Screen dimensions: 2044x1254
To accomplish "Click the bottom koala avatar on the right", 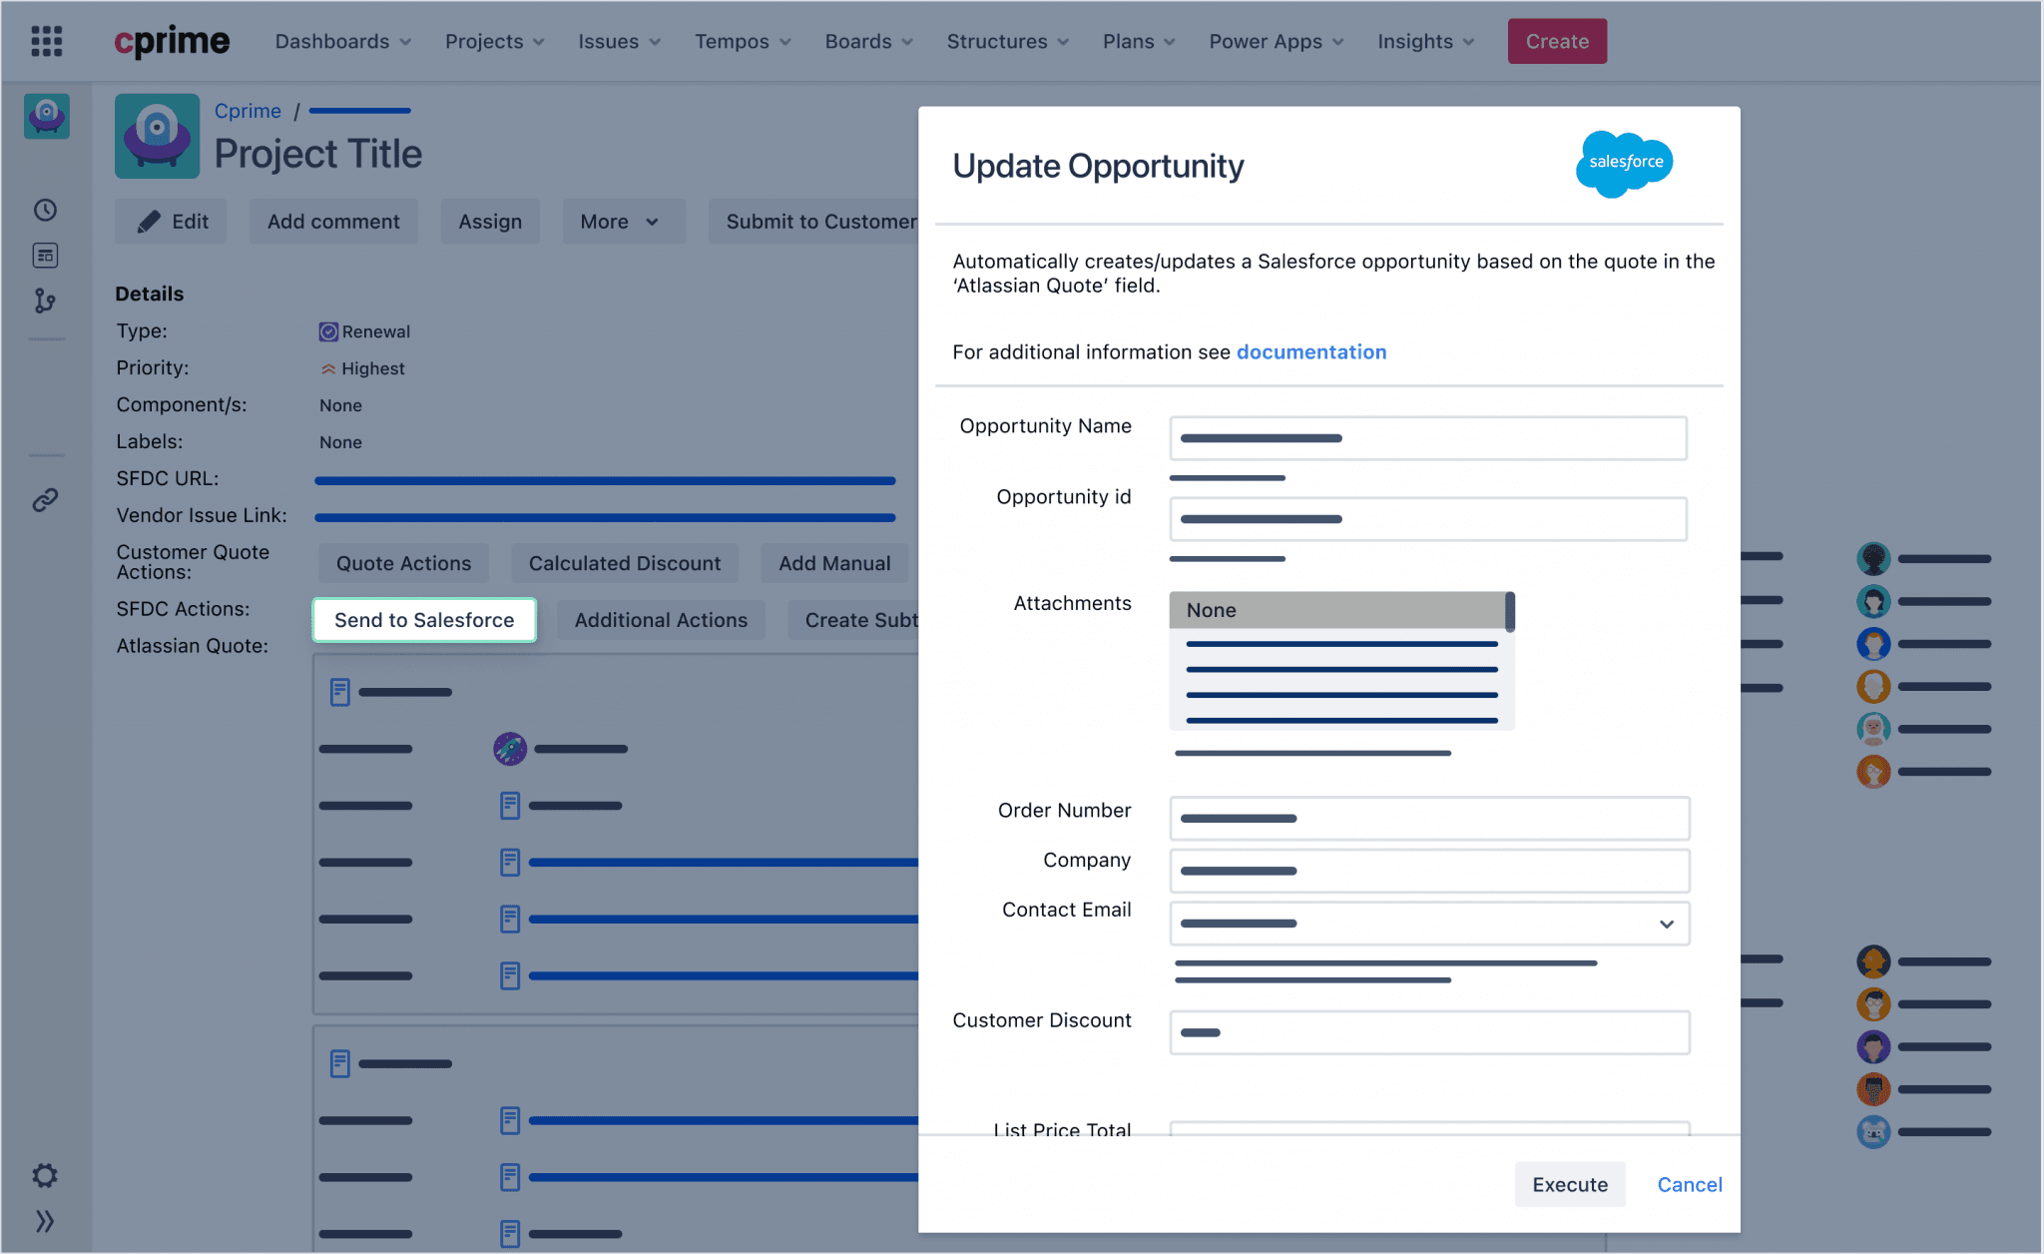I will click(1873, 1132).
